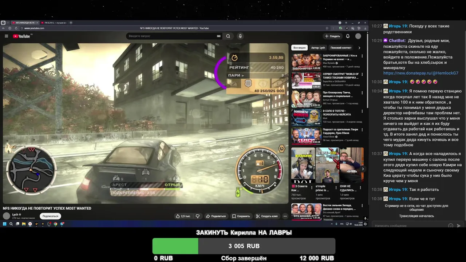
Task: Open a new browser tab with plus
Action: pyautogui.click(x=71, y=23)
